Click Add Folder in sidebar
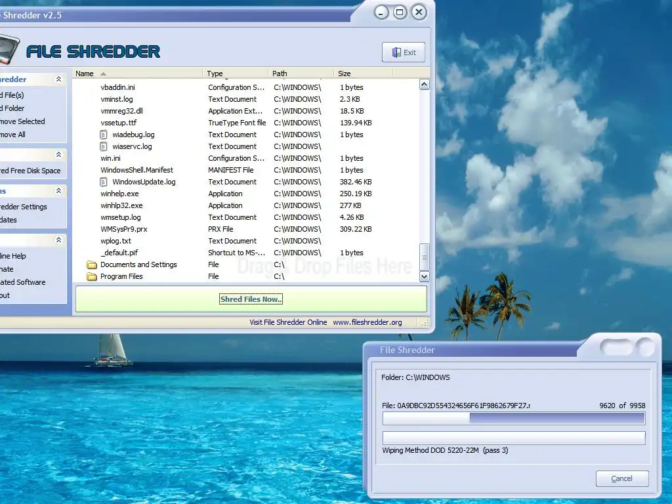 (x=12, y=108)
